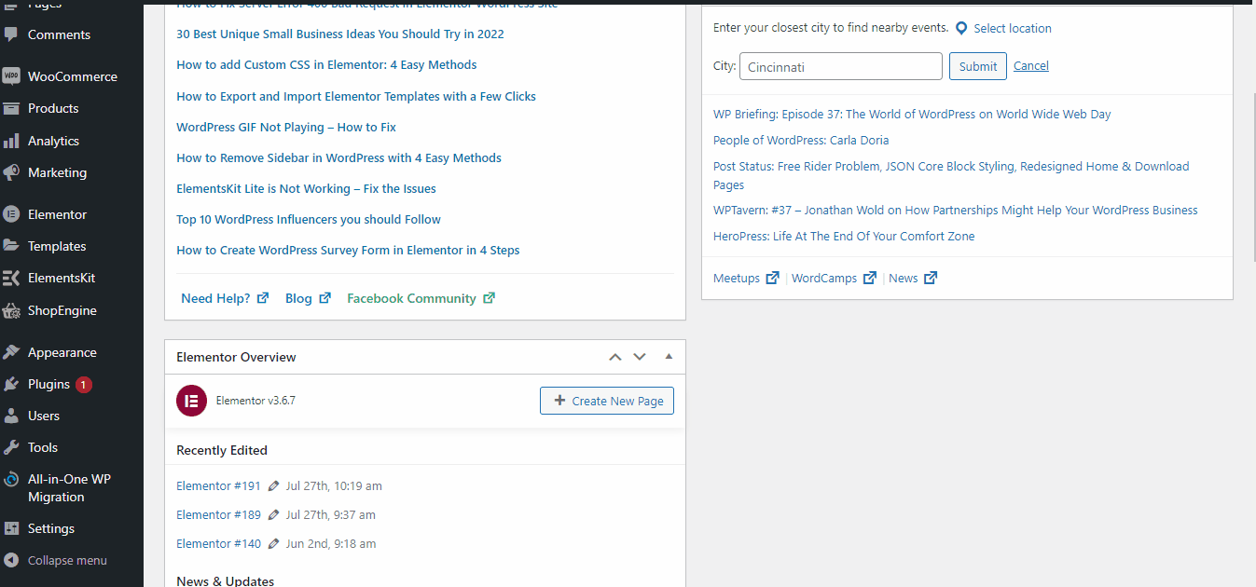Click the Settings sliders icon
1256x587 pixels.
coord(11,528)
